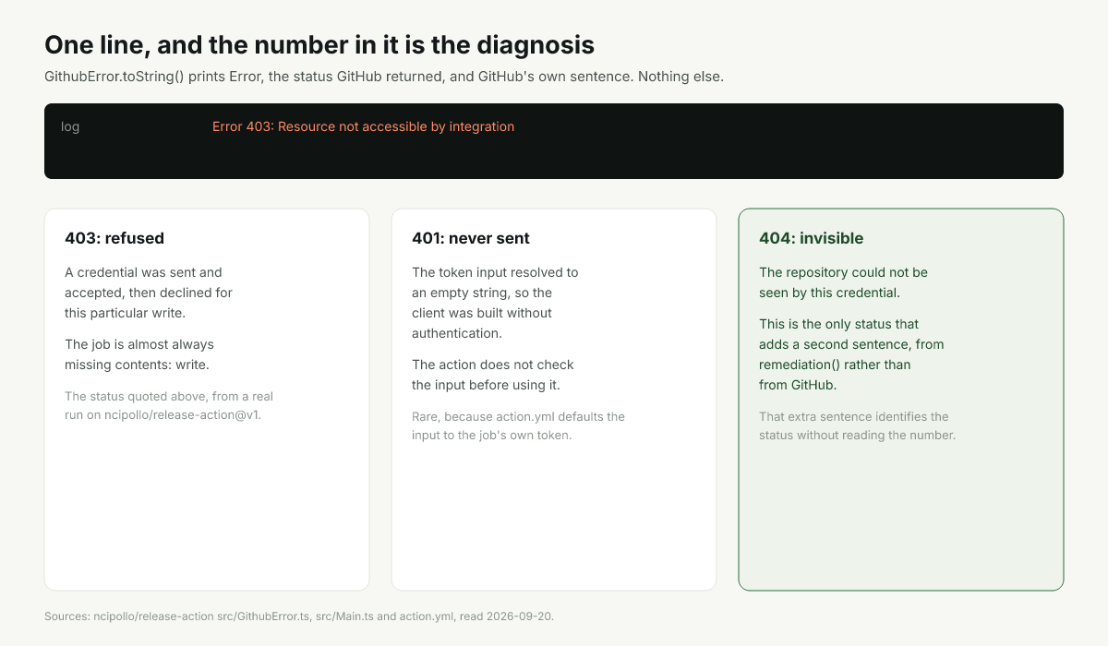
Task: Click the "404: invisible" card heading
Action: tap(811, 238)
